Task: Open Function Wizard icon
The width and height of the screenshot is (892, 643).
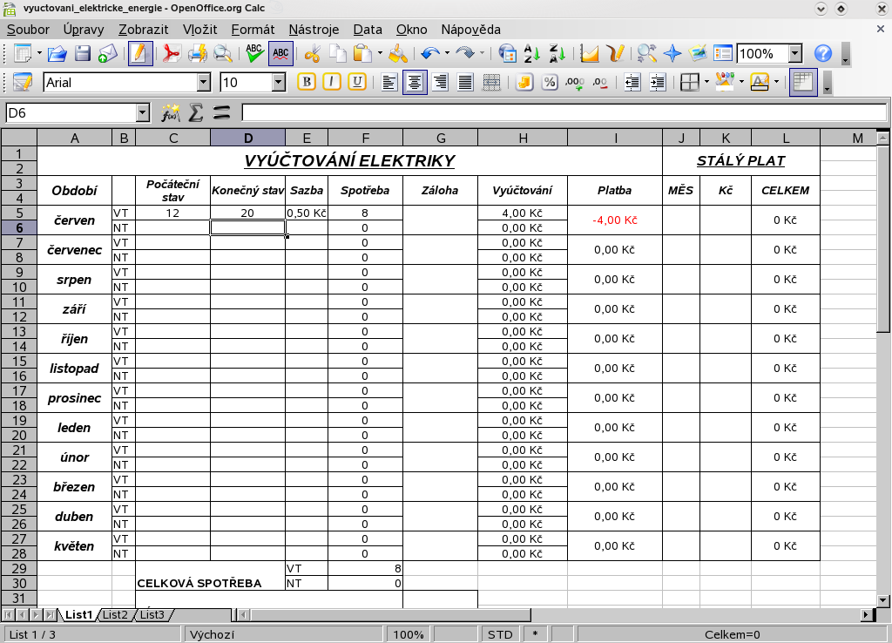Action: pyautogui.click(x=171, y=112)
